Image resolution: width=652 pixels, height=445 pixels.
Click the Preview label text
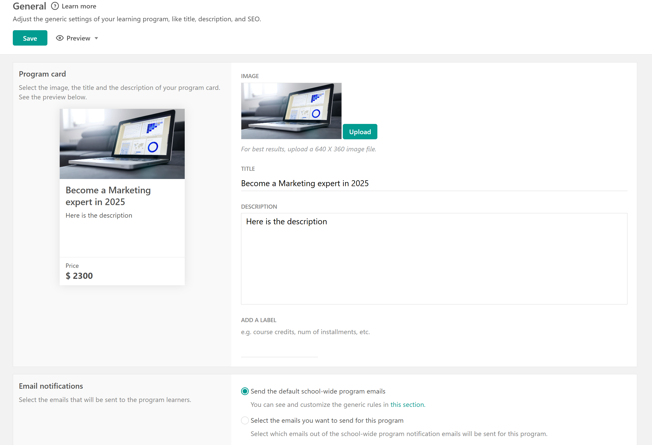78,38
